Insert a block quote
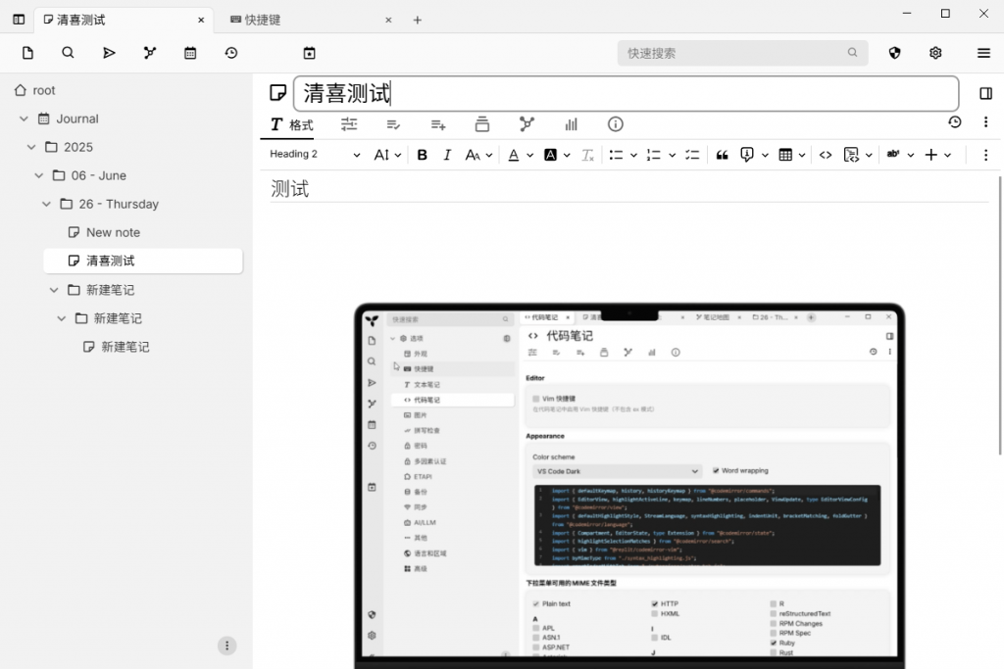This screenshot has width=1004, height=669. point(722,155)
